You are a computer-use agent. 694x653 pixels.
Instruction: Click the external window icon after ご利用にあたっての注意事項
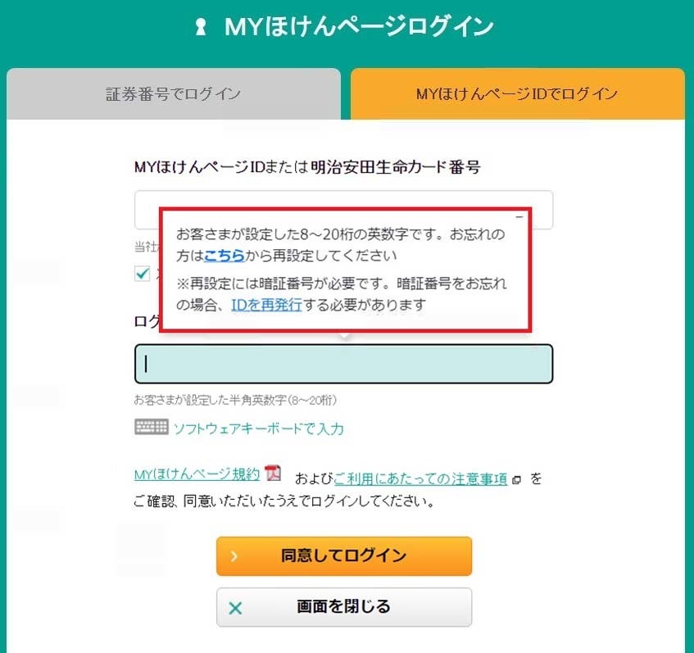pyautogui.click(x=516, y=478)
